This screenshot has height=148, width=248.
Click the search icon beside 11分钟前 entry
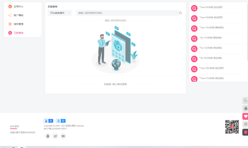[194, 39]
